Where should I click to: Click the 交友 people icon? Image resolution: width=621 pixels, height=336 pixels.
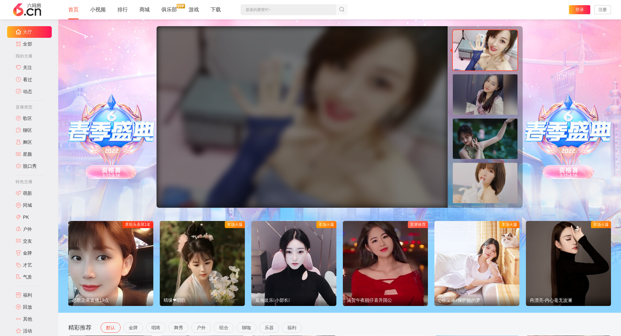click(x=18, y=241)
